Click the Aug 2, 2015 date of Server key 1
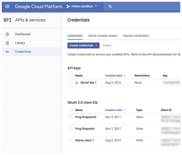This screenshot has width=182, height=155. click(113, 83)
